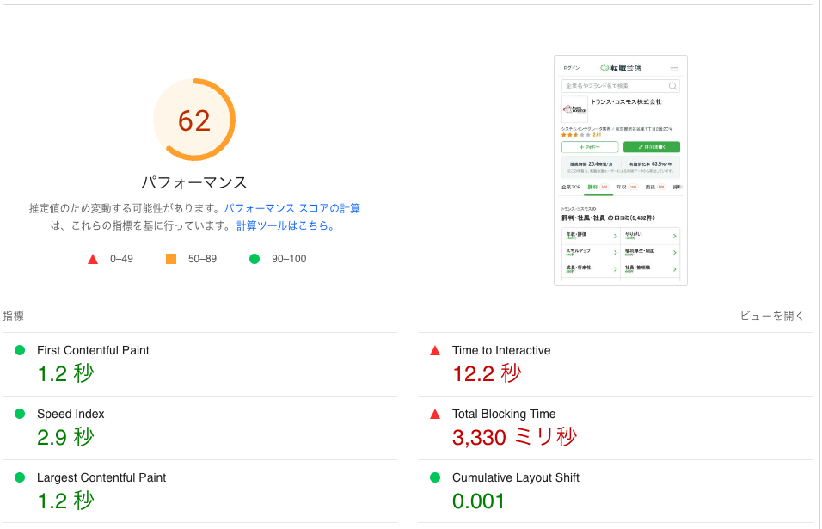Image resolution: width=822 pixels, height=529 pixels.
Task: Click the 0.001 value
Action: (x=478, y=501)
